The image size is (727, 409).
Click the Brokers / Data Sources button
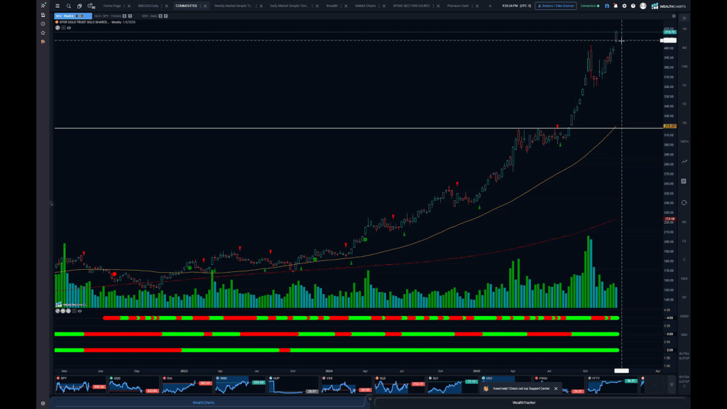[x=557, y=6]
